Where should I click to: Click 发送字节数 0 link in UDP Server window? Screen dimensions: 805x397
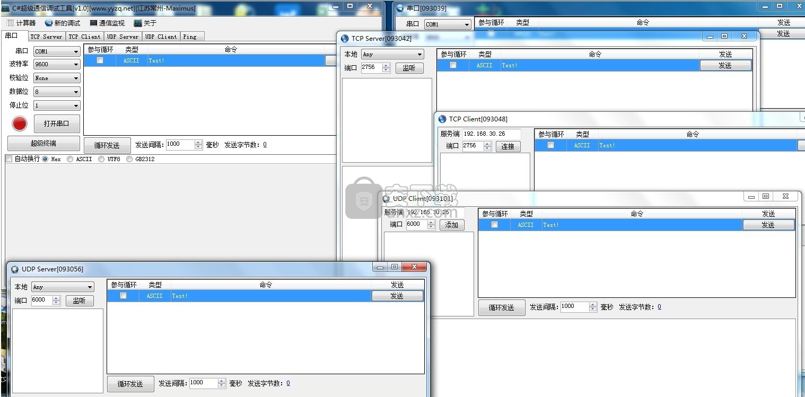click(288, 383)
